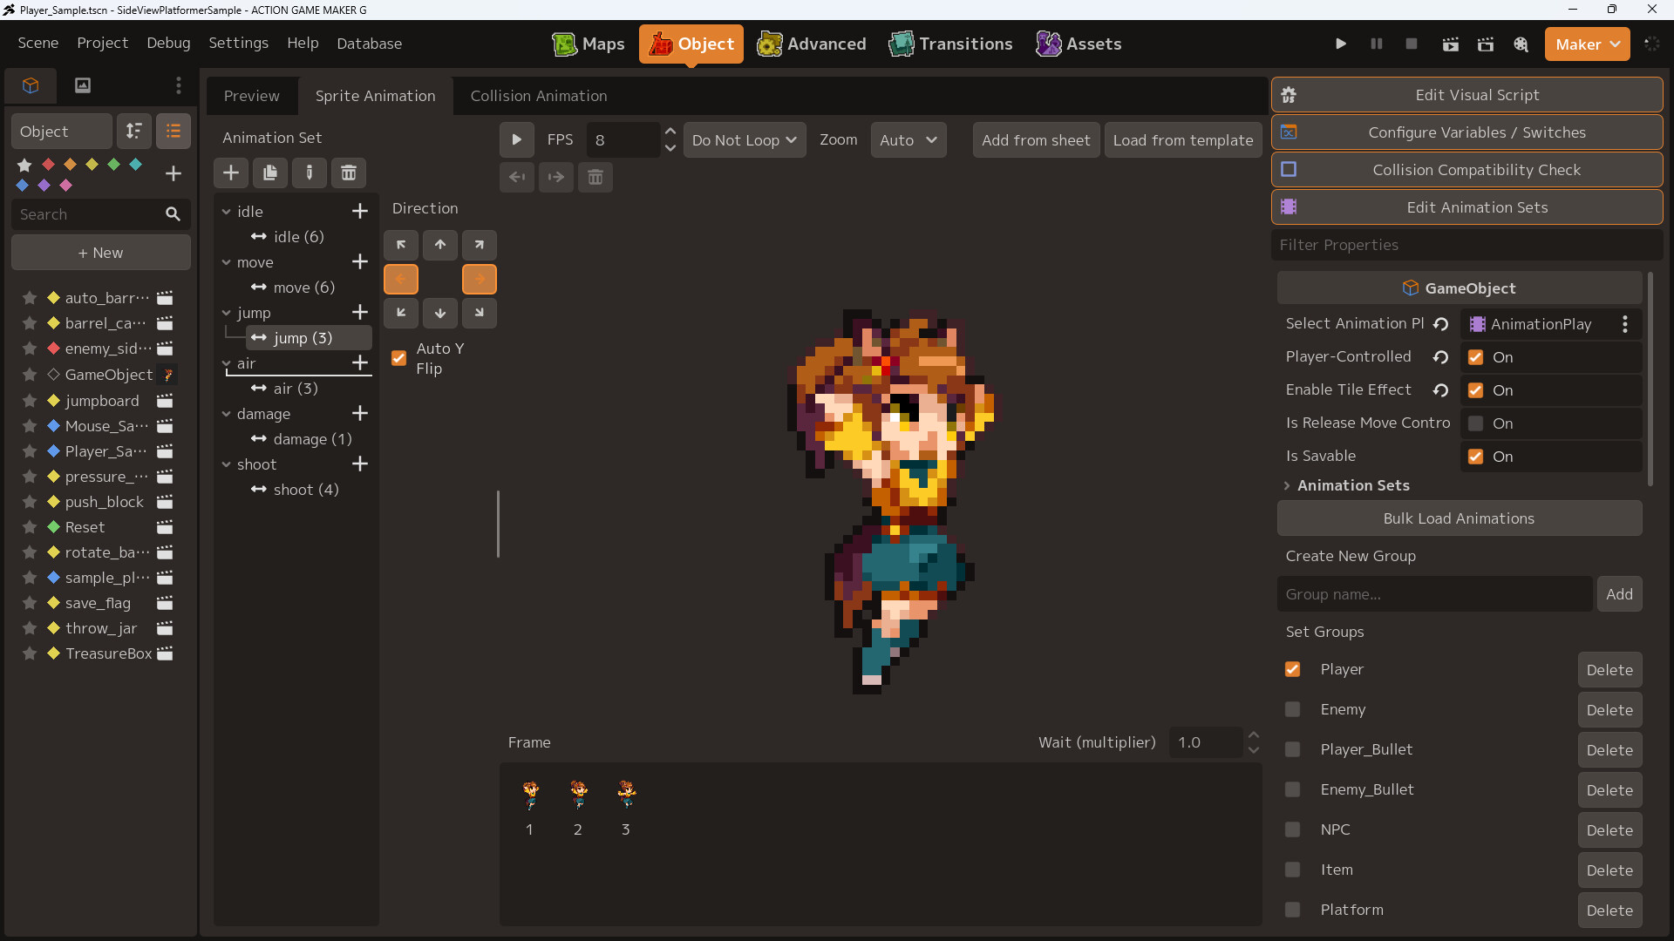Viewport: 1674px width, 941px height.
Task: Click Load from template button
Action: (1183, 139)
